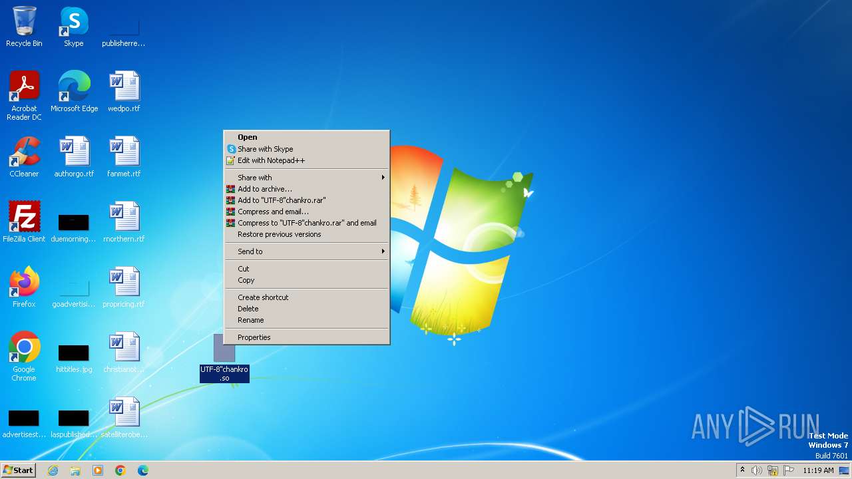
Task: Select the Google Chrome desktop shortcut
Action: 24,356
